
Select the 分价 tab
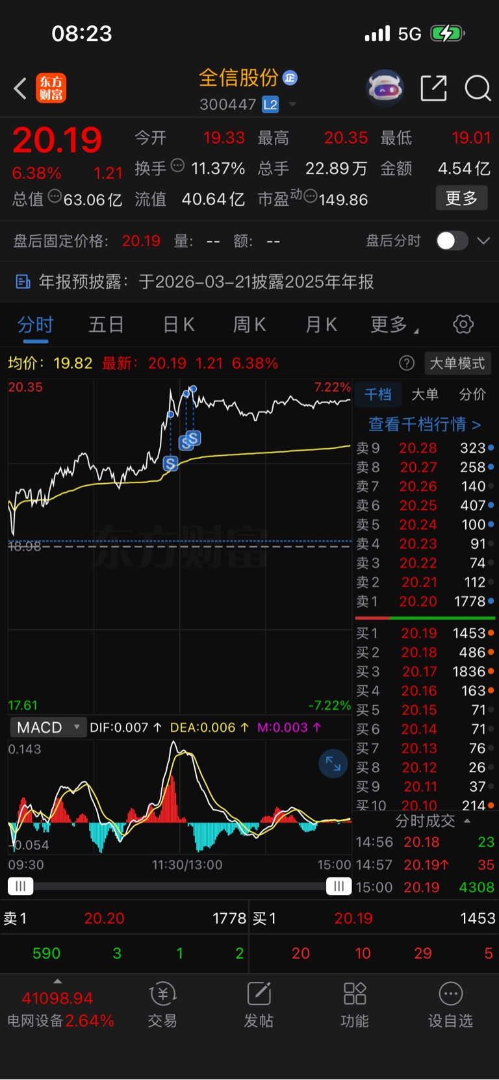[x=472, y=394]
